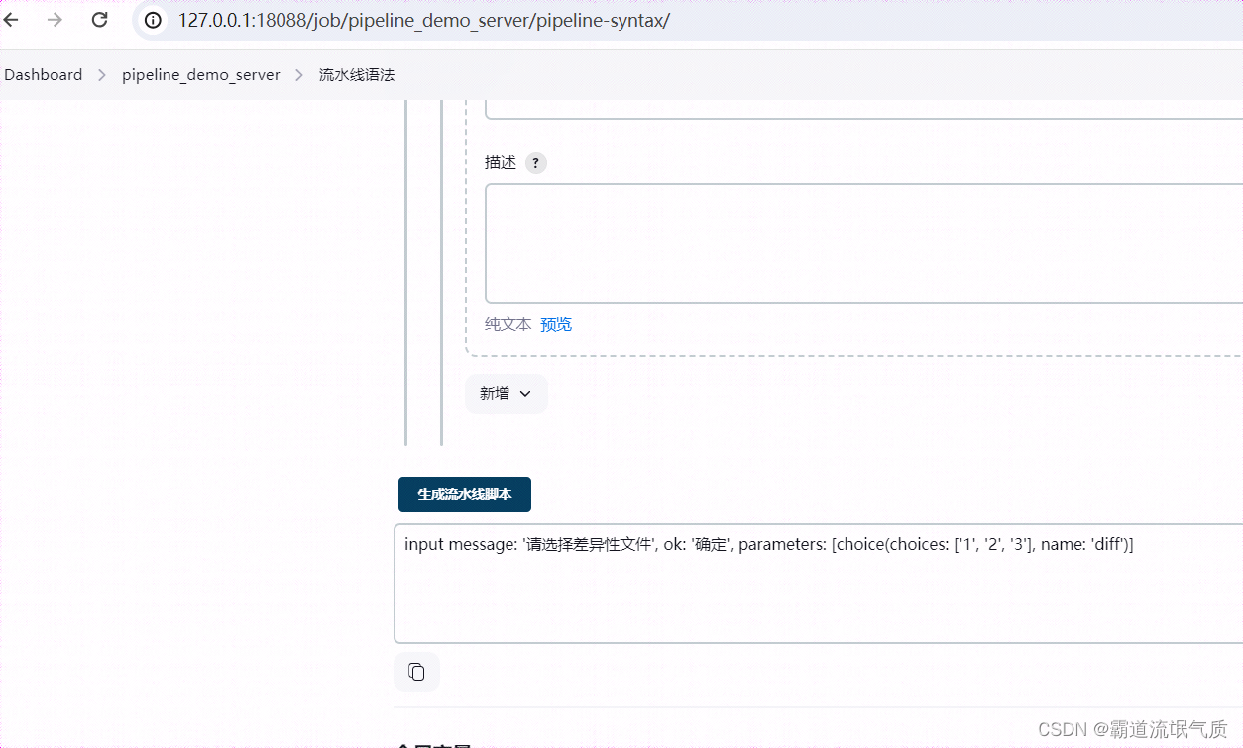Open the site information icon in the address bar

click(x=152, y=20)
